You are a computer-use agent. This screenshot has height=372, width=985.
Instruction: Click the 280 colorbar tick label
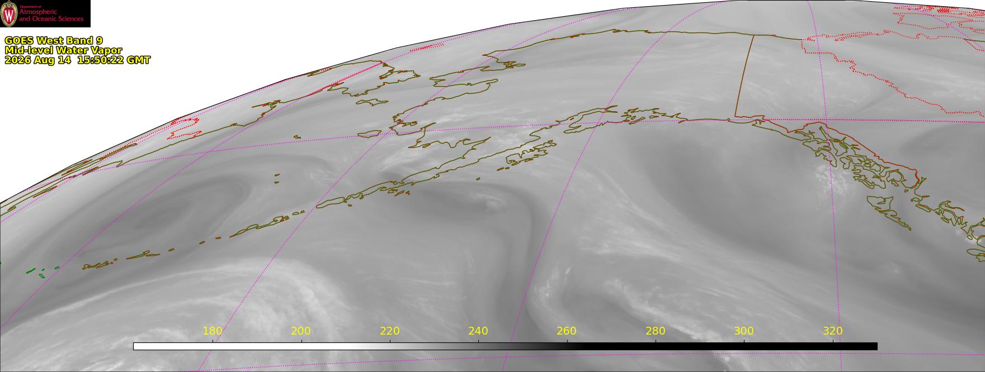pos(656,331)
